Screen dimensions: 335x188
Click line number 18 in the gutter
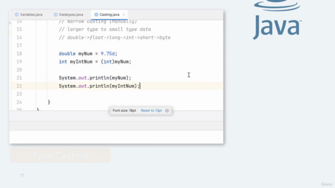[19, 53]
